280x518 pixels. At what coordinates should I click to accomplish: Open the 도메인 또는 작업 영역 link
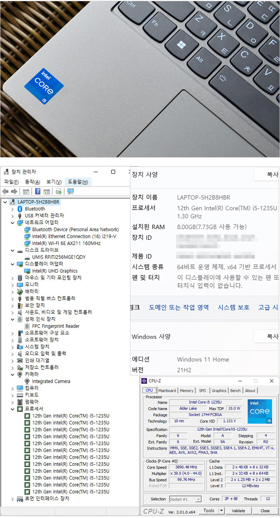pos(179,307)
